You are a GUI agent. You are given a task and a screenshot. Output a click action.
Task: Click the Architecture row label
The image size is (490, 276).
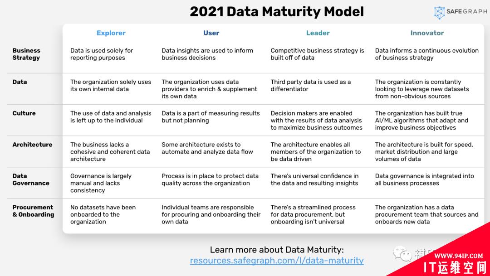pos(33,145)
